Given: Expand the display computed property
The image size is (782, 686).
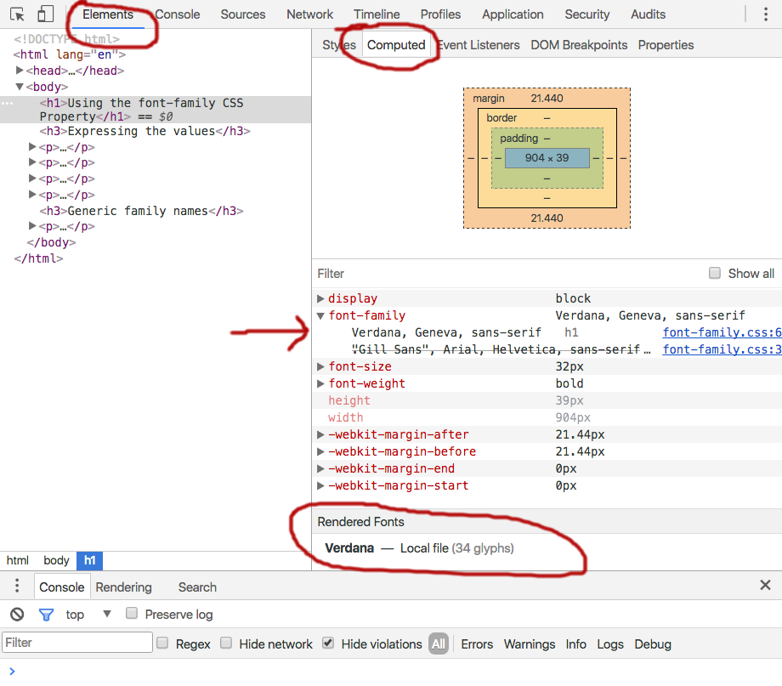Looking at the screenshot, I should click(x=320, y=298).
